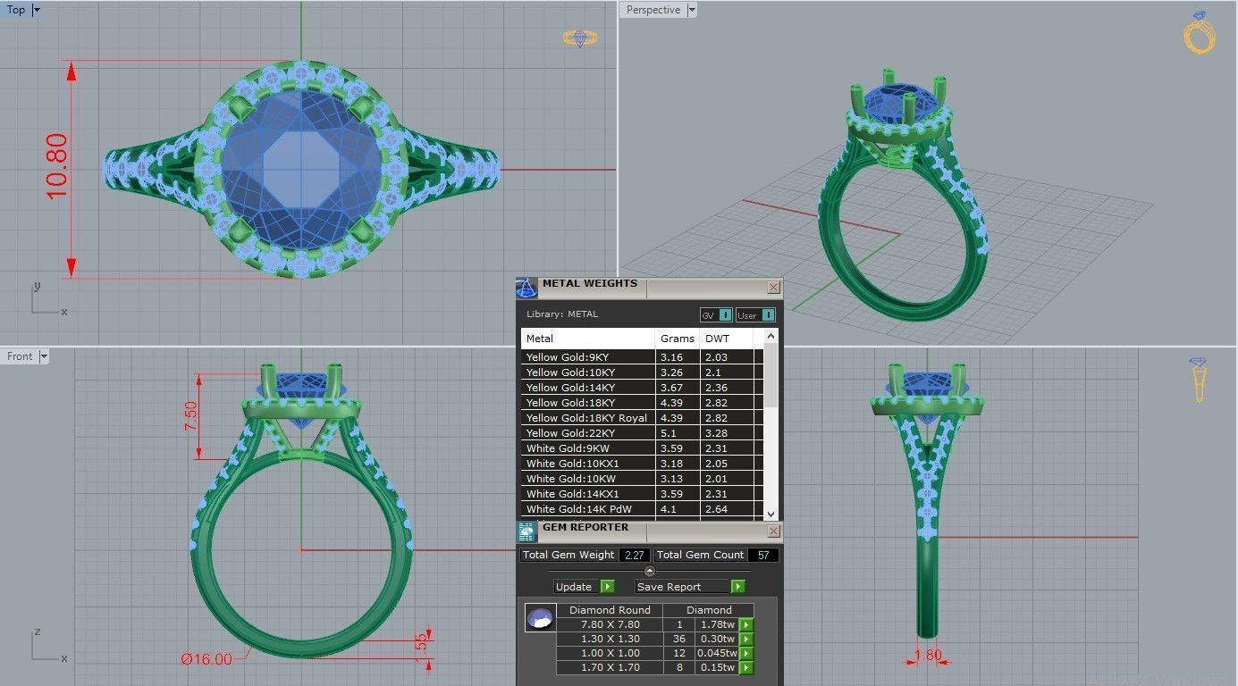1238x686 pixels.
Task: Click the metal list scrollbar up arrow
Action: (x=771, y=335)
